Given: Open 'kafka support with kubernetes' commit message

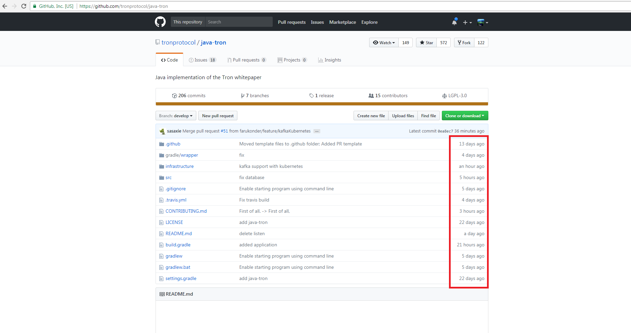Looking at the screenshot, I should pos(271,166).
